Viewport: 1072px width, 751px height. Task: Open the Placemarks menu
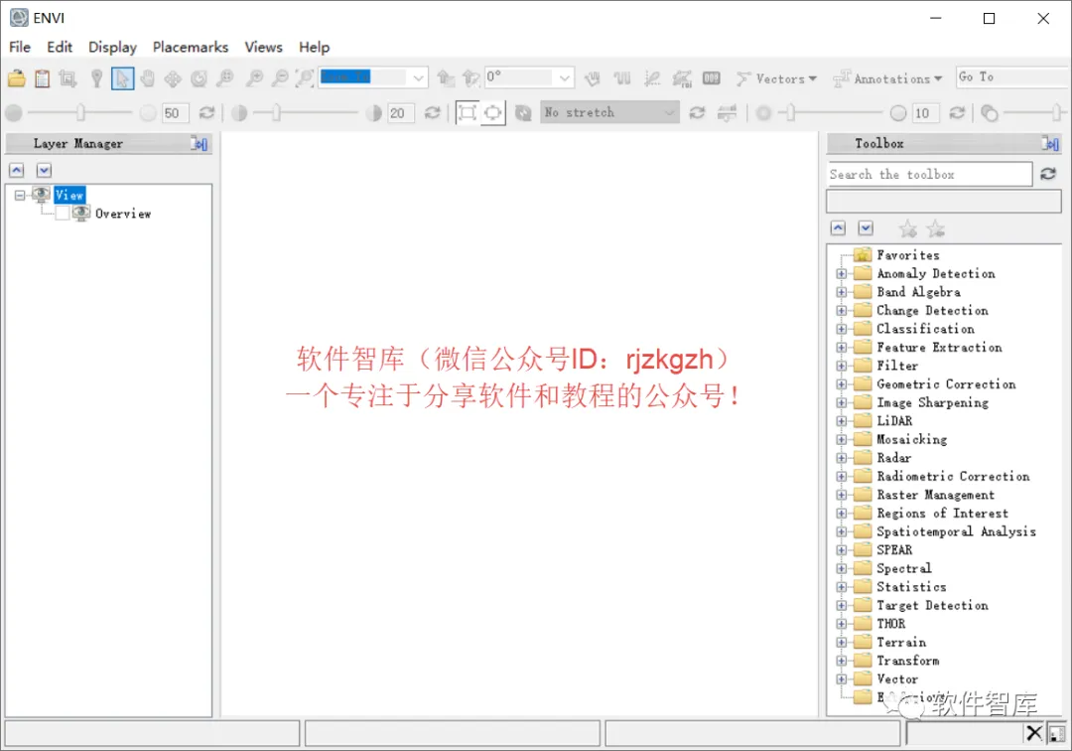click(190, 47)
